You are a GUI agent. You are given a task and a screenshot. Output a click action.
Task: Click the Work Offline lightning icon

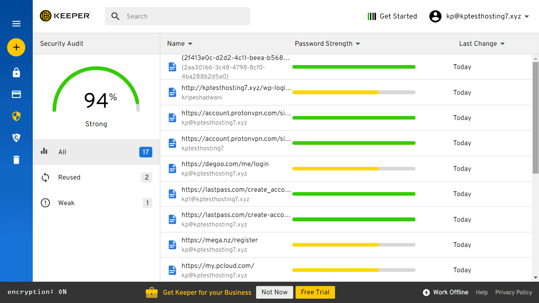(426, 292)
